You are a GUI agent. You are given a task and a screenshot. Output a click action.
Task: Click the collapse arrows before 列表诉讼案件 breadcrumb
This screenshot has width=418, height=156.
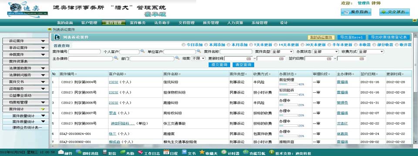50,29
